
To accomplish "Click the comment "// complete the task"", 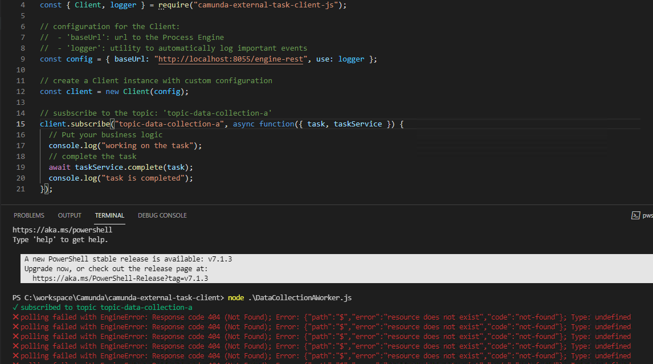I will [x=92, y=157].
